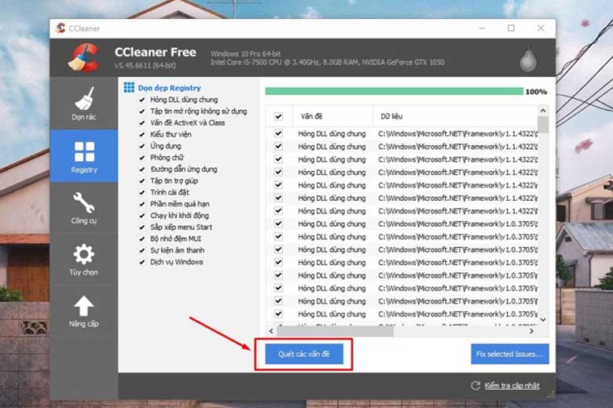Click the green scan progress bar
Viewport: 613px width, 408px height.
[x=393, y=92]
